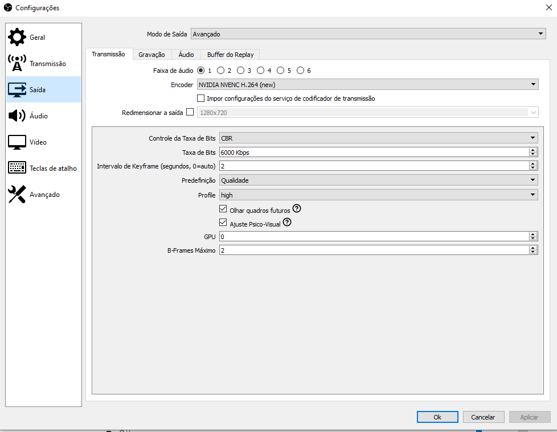The image size is (557, 432).
Task: Open the 1280x720 resolution dropdown
Action: click(368, 113)
